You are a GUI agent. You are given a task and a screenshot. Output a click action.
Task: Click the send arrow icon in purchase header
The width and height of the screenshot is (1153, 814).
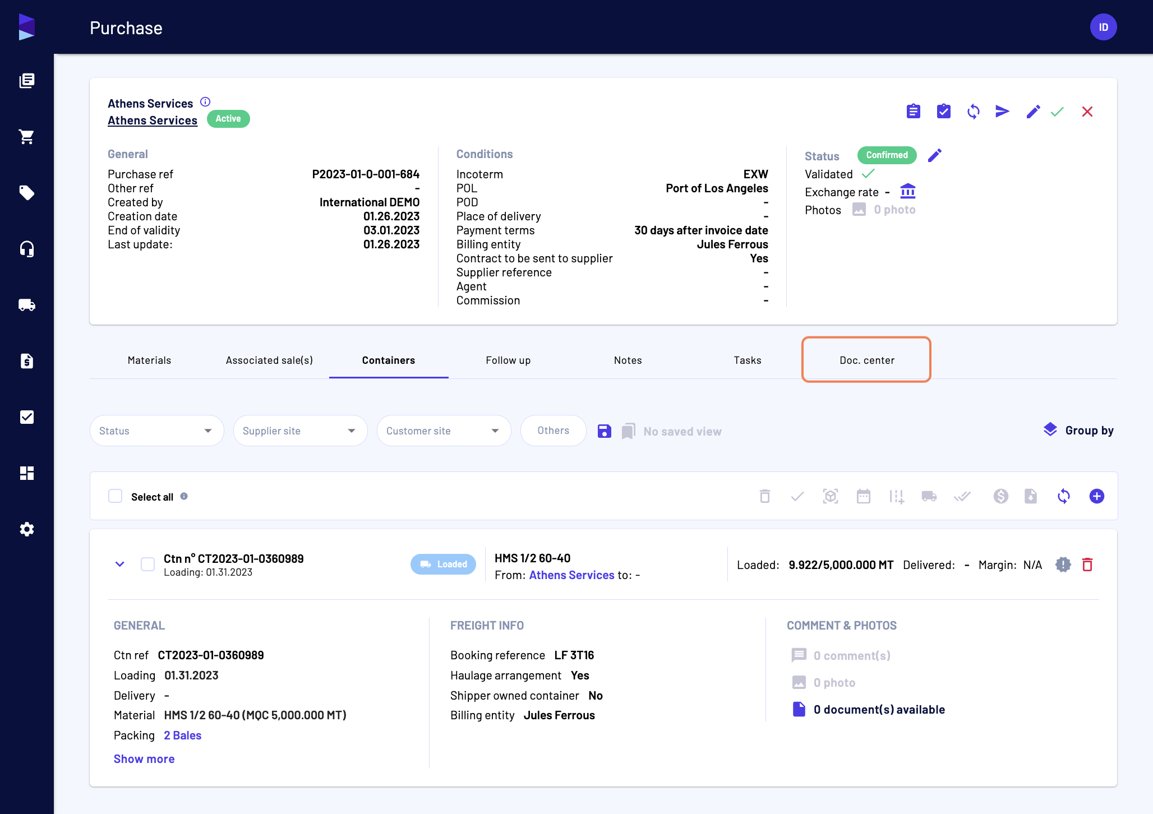(1002, 112)
